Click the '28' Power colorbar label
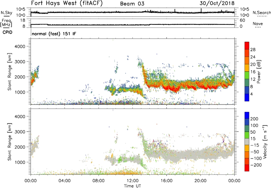This screenshot has height=188, width=271. [x=253, y=50]
